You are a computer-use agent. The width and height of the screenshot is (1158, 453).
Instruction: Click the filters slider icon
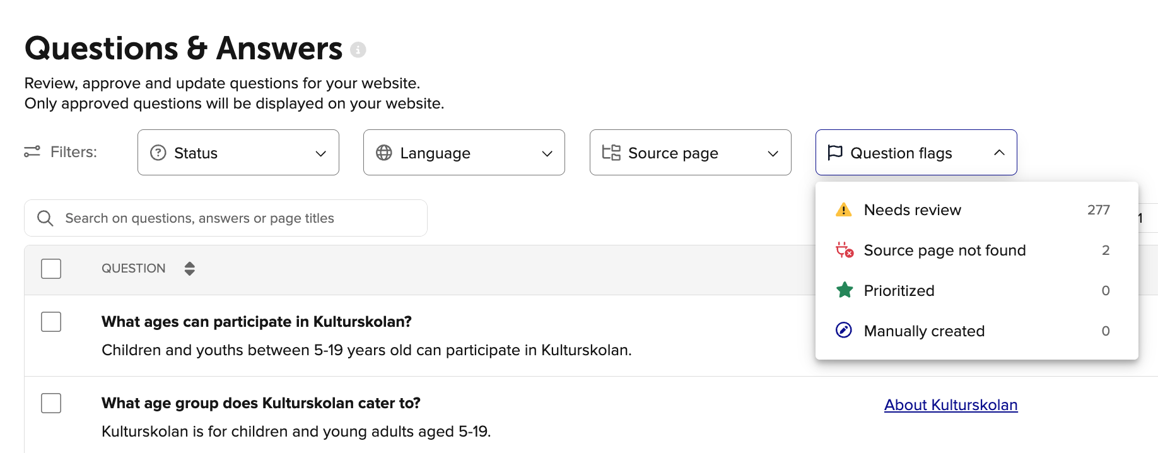coord(32,151)
